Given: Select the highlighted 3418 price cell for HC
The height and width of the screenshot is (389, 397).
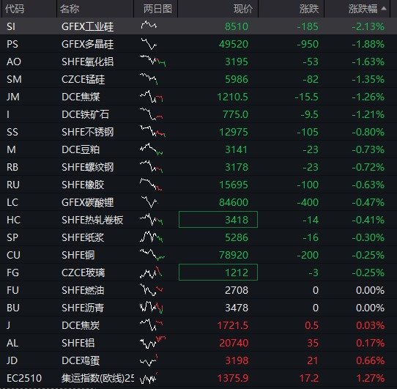Looking at the screenshot, I should click(218, 219).
